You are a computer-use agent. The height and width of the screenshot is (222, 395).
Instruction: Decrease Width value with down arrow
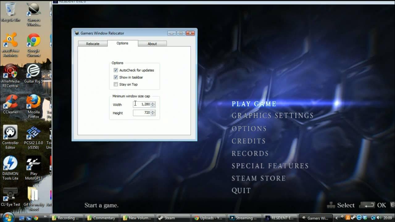pos(153,106)
